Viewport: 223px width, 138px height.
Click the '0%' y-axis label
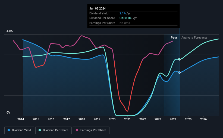pos(8,112)
